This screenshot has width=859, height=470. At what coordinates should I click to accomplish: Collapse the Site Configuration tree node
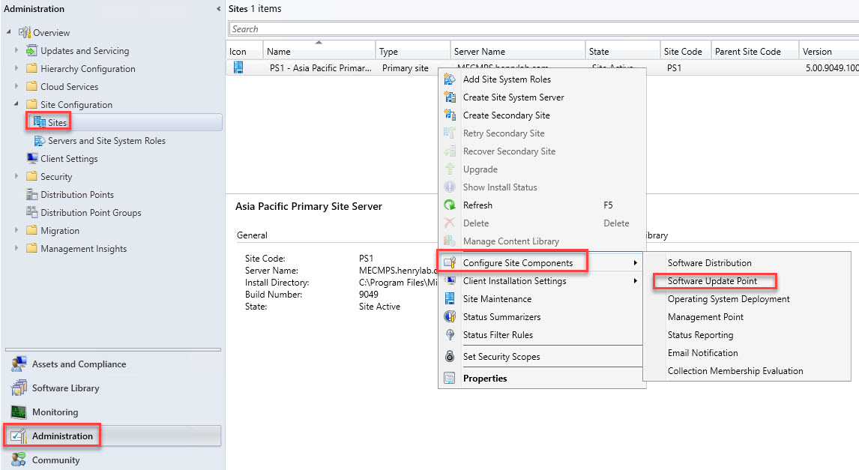coord(17,104)
